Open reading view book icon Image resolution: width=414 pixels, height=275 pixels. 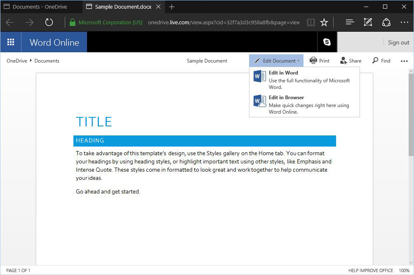pos(311,22)
